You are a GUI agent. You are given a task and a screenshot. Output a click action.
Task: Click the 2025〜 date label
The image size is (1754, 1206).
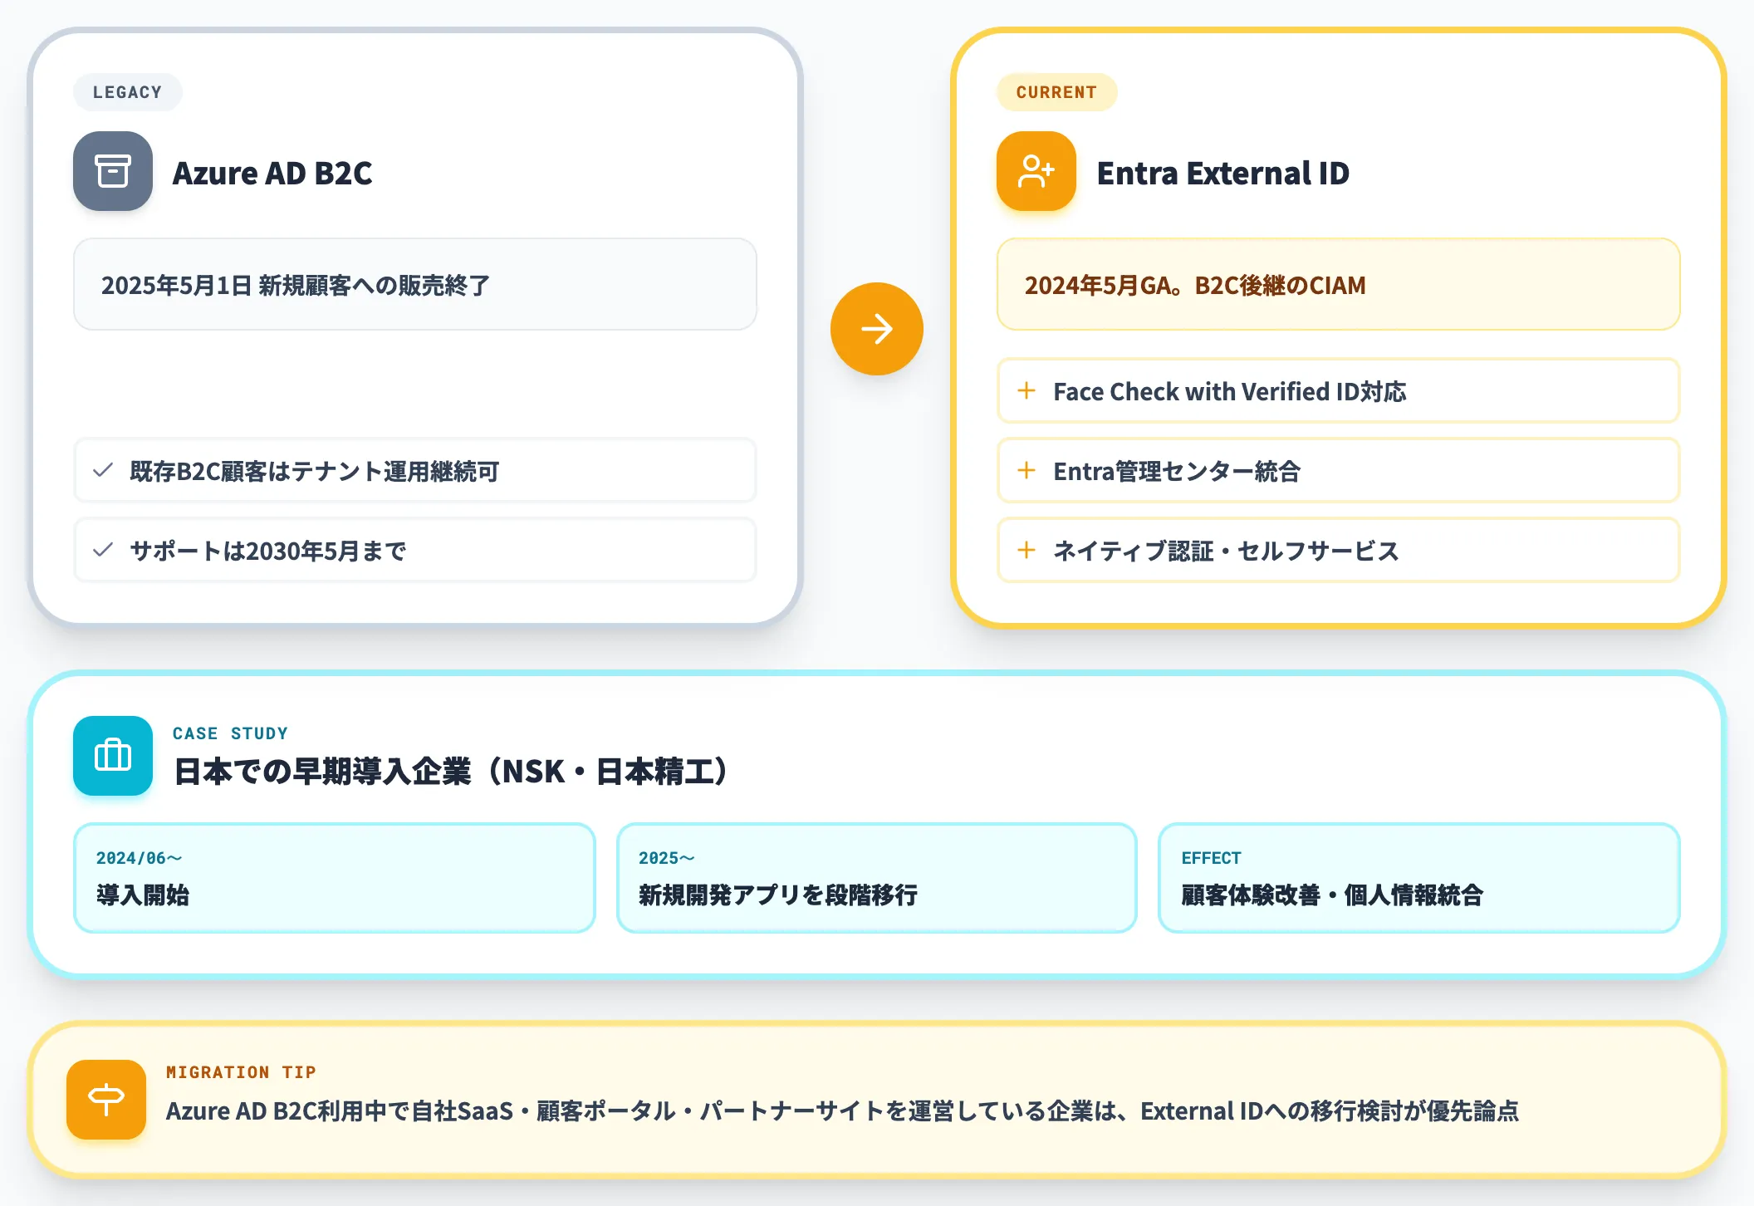[667, 858]
